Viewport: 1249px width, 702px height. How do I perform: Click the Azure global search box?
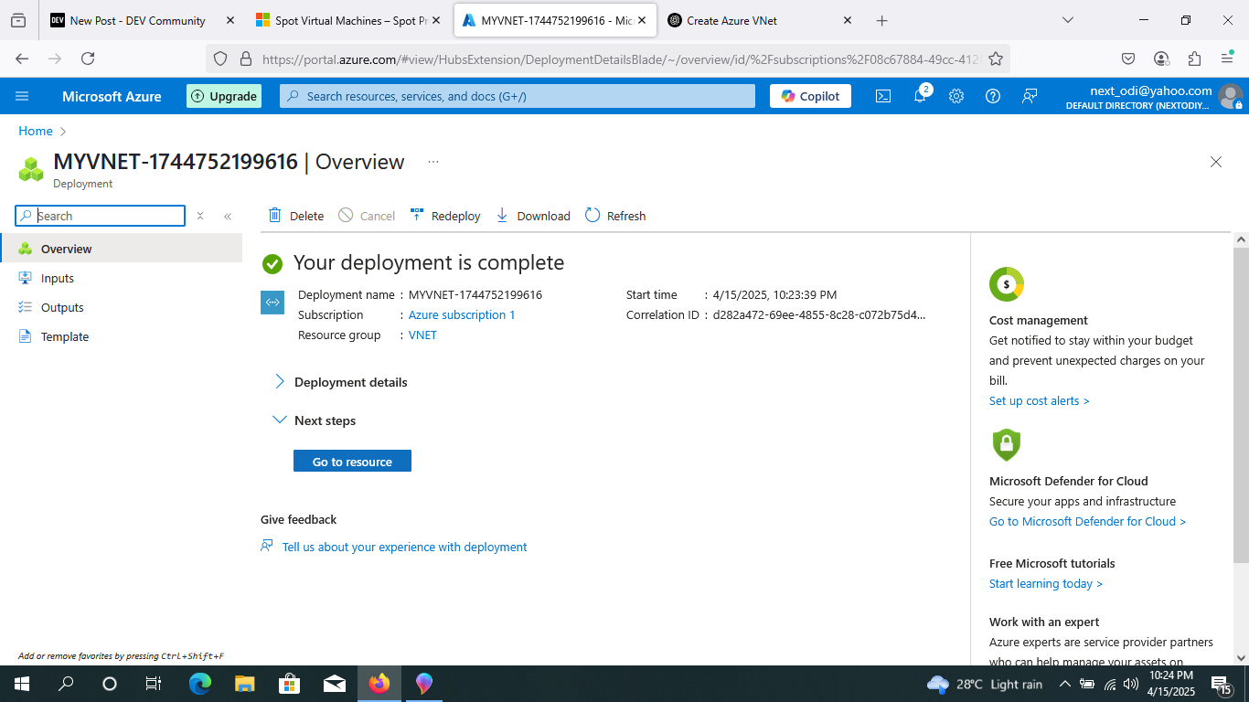point(518,96)
